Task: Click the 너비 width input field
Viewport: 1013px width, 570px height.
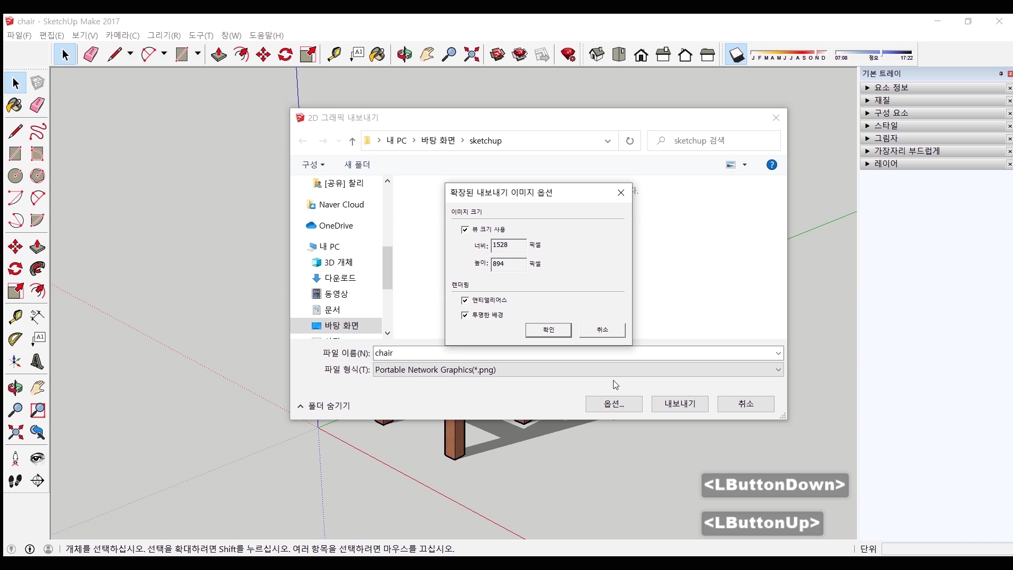Action: point(508,245)
